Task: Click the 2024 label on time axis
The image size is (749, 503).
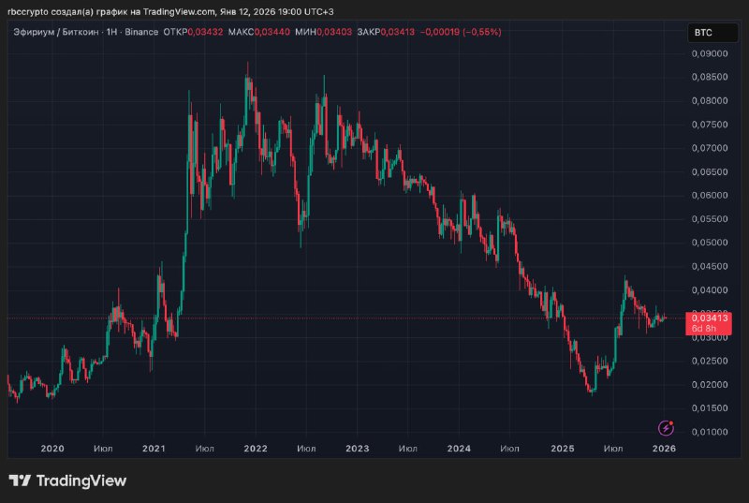Action: [459, 449]
